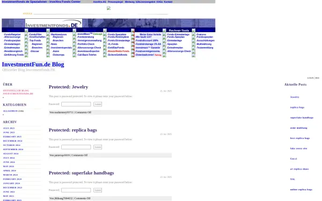This screenshot has width=322, height=201.
Task: Open SichereGeldfonds menu link
Action: (117, 55)
